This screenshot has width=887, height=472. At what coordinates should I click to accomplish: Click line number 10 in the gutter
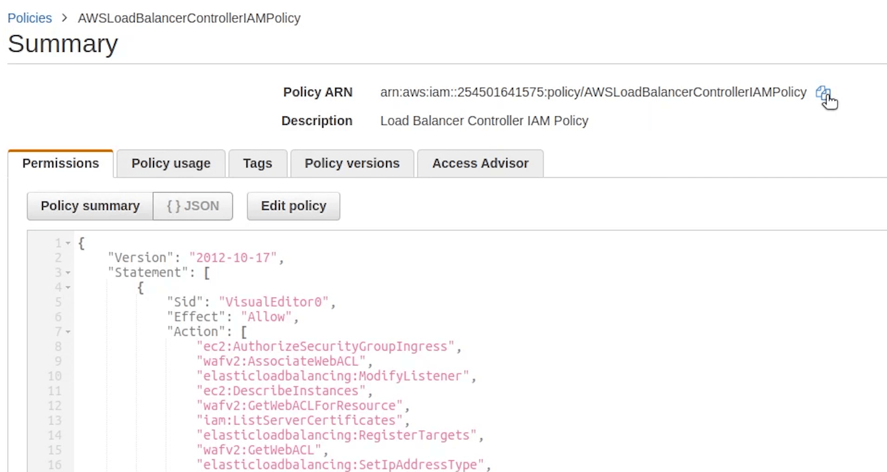pyautogui.click(x=55, y=376)
